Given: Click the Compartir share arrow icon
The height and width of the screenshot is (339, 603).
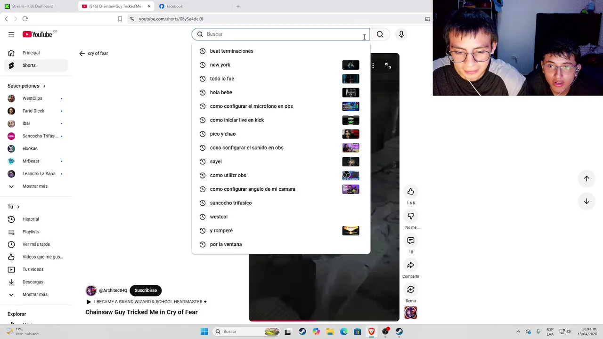Looking at the screenshot, I should [x=411, y=265].
